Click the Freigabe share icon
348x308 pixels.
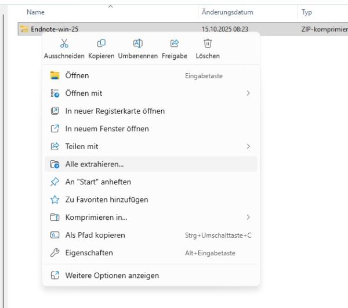175,44
